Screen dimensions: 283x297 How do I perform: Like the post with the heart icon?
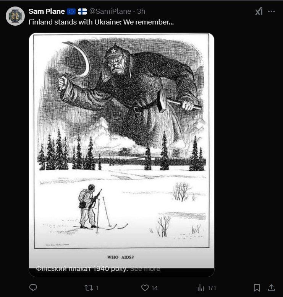[145, 287]
